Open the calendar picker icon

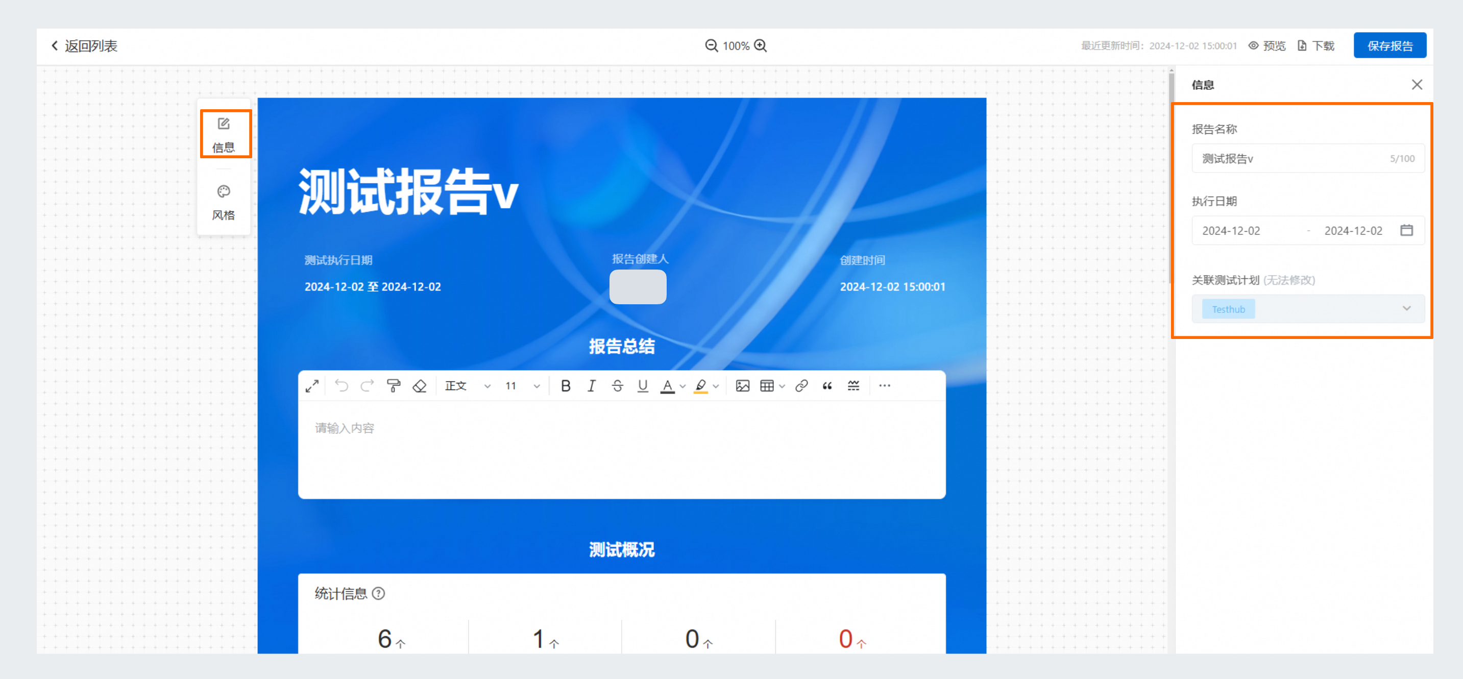pos(1406,230)
